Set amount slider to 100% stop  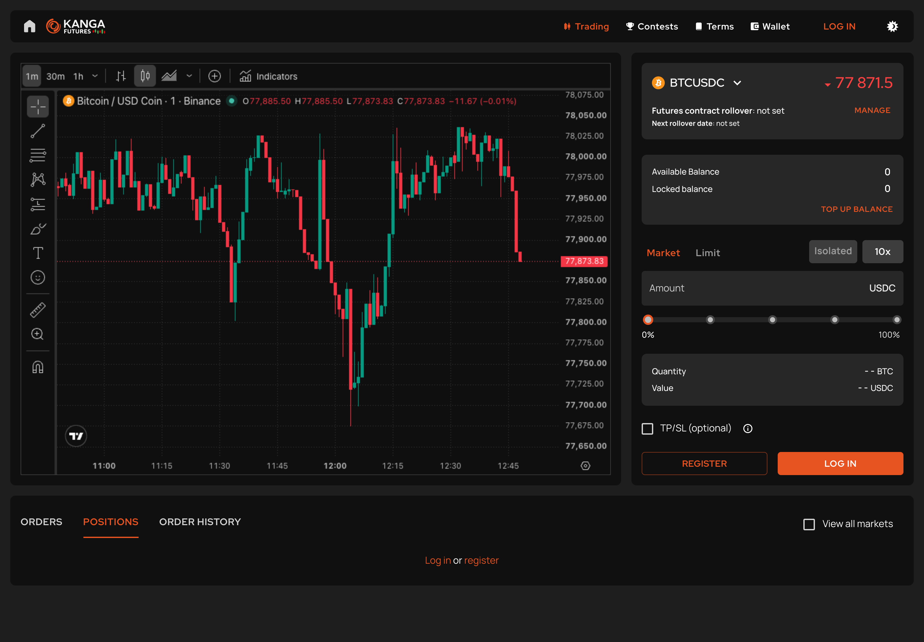[x=897, y=320]
